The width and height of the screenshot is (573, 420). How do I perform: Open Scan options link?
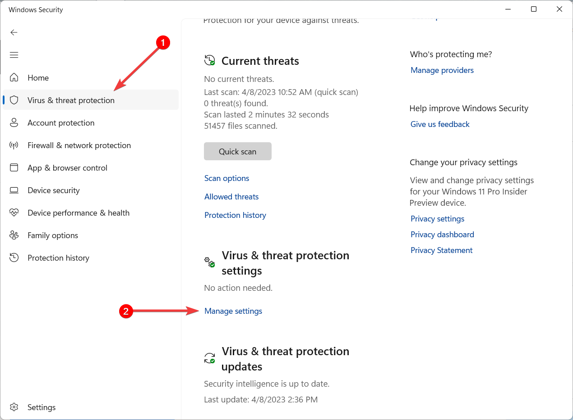coord(226,178)
